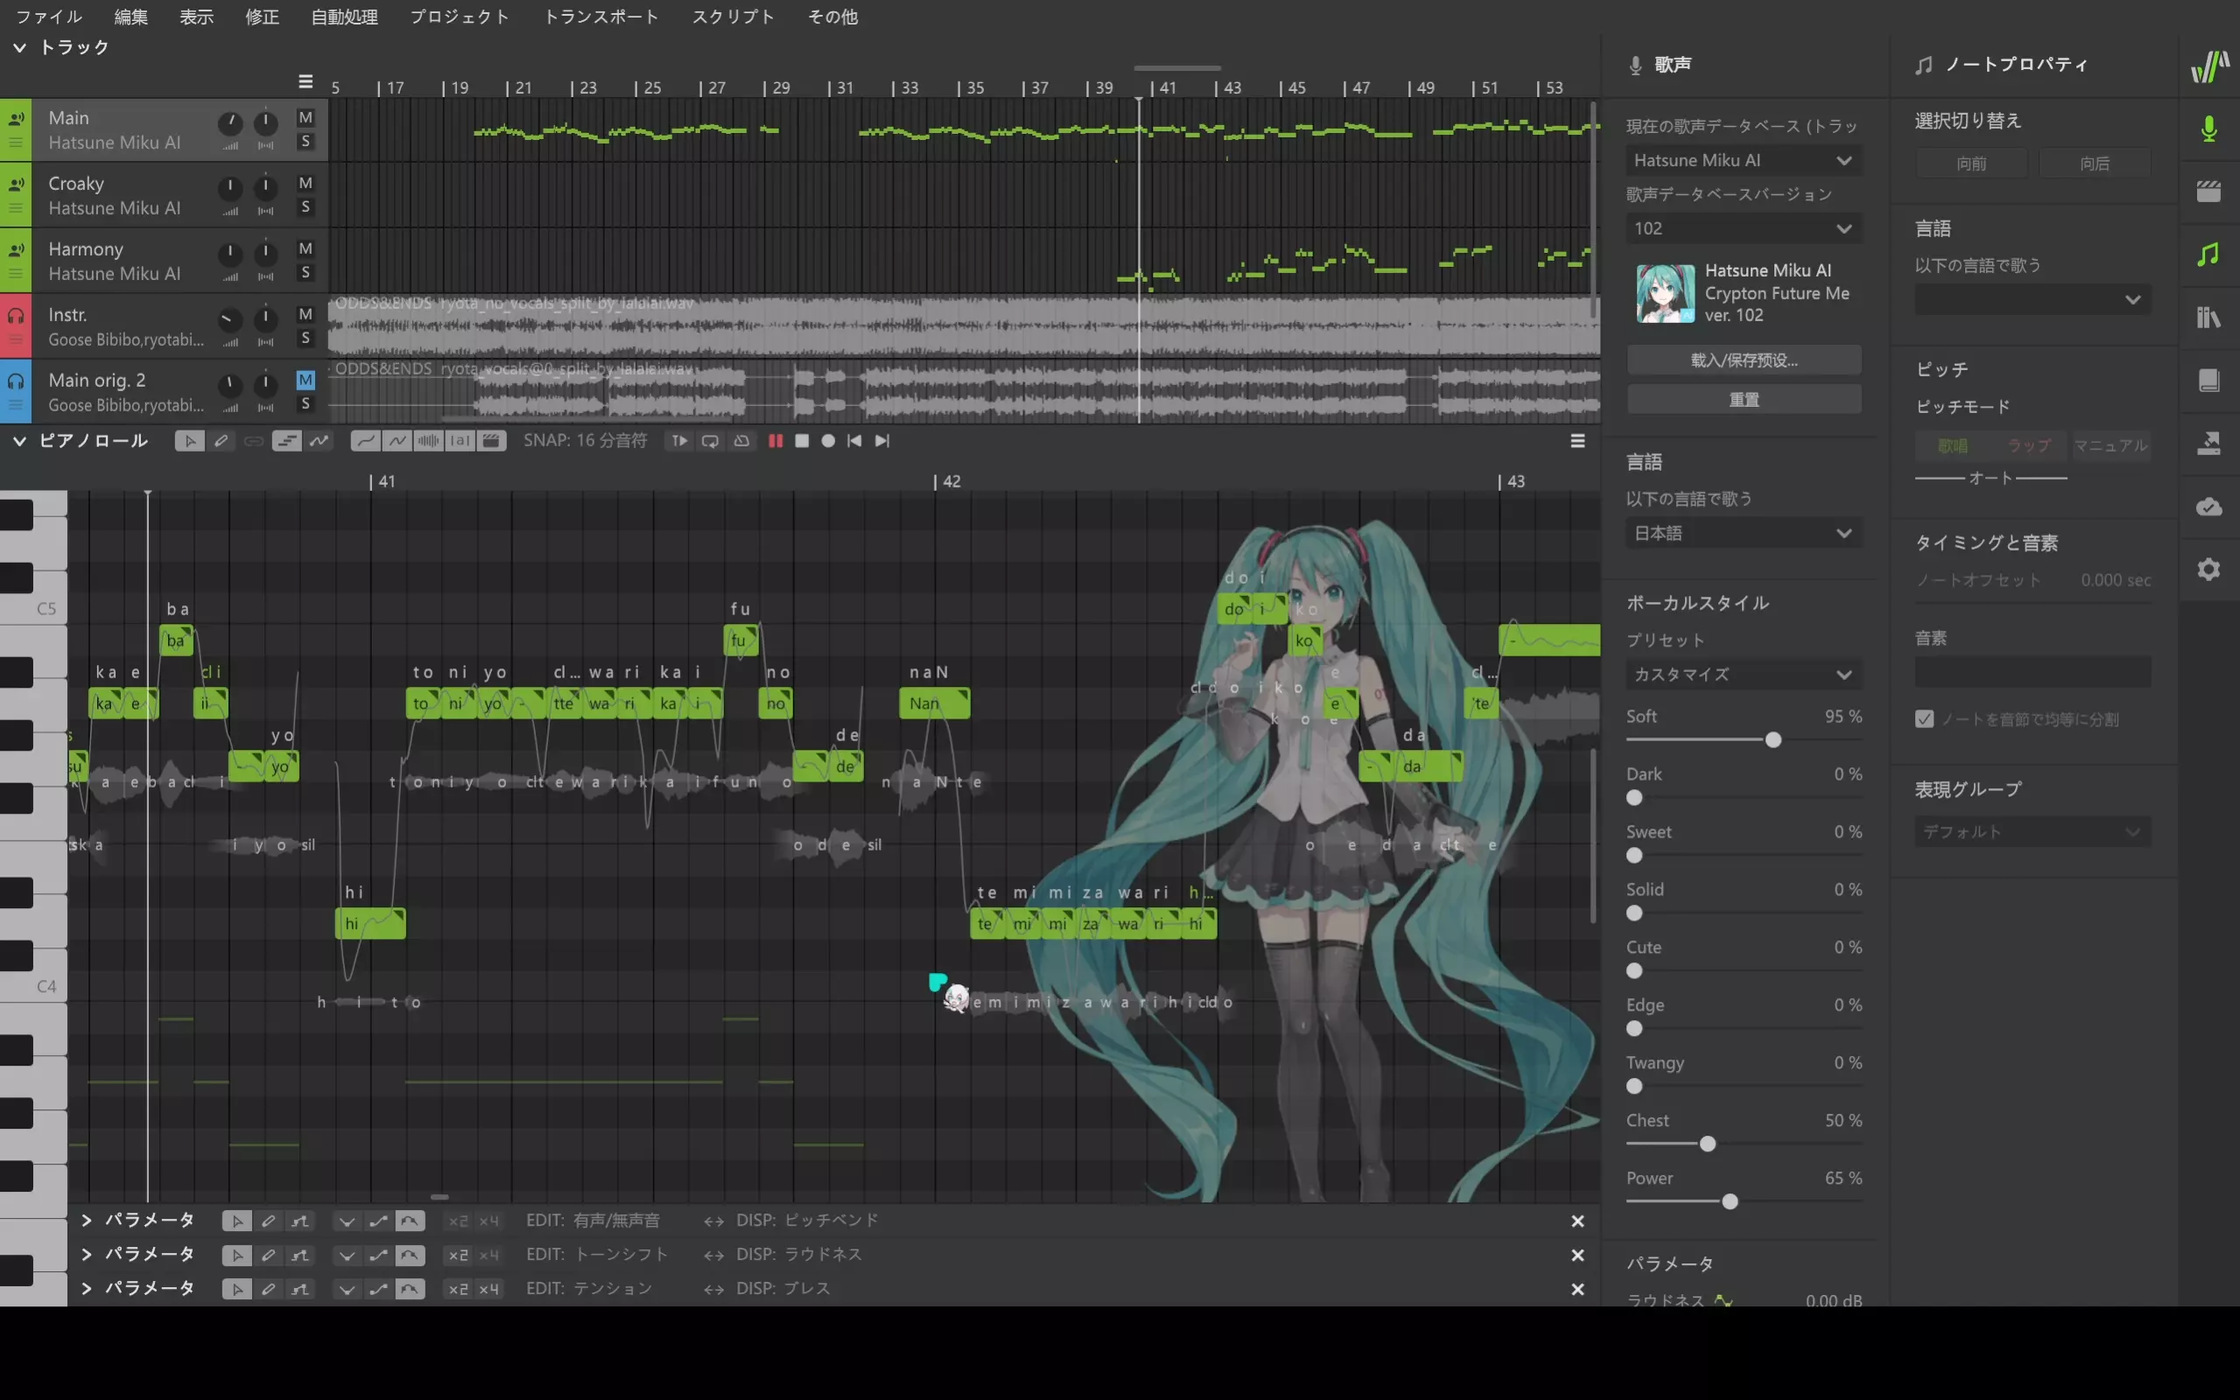Open the settings gear in right sidebar
The height and width of the screenshot is (1400, 2240).
tap(2208, 569)
